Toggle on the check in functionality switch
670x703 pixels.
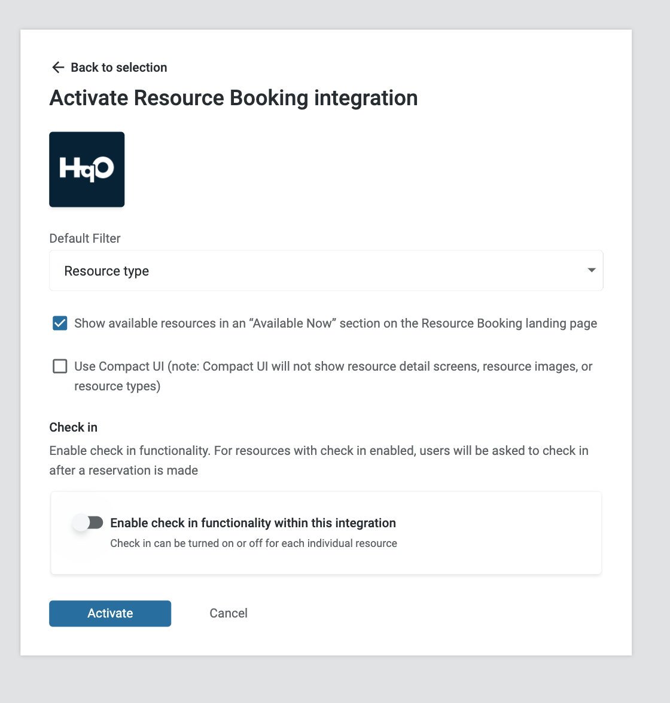(x=88, y=522)
